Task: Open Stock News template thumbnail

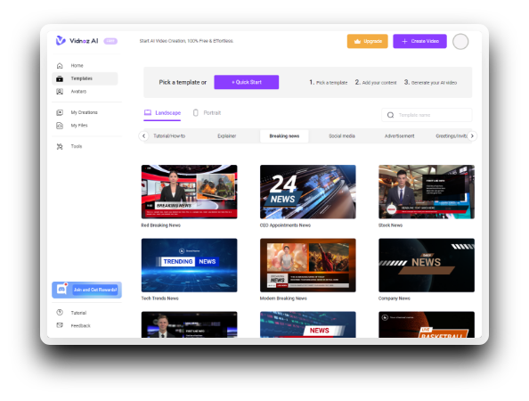Action: [427, 192]
